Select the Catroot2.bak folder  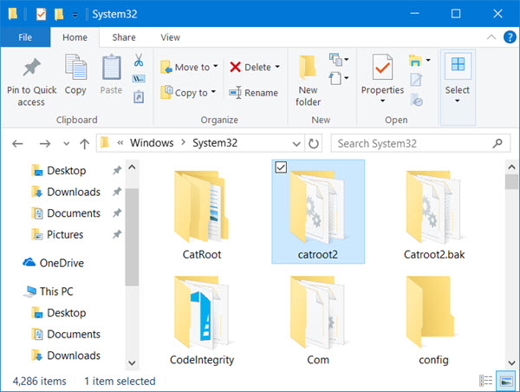click(x=434, y=214)
